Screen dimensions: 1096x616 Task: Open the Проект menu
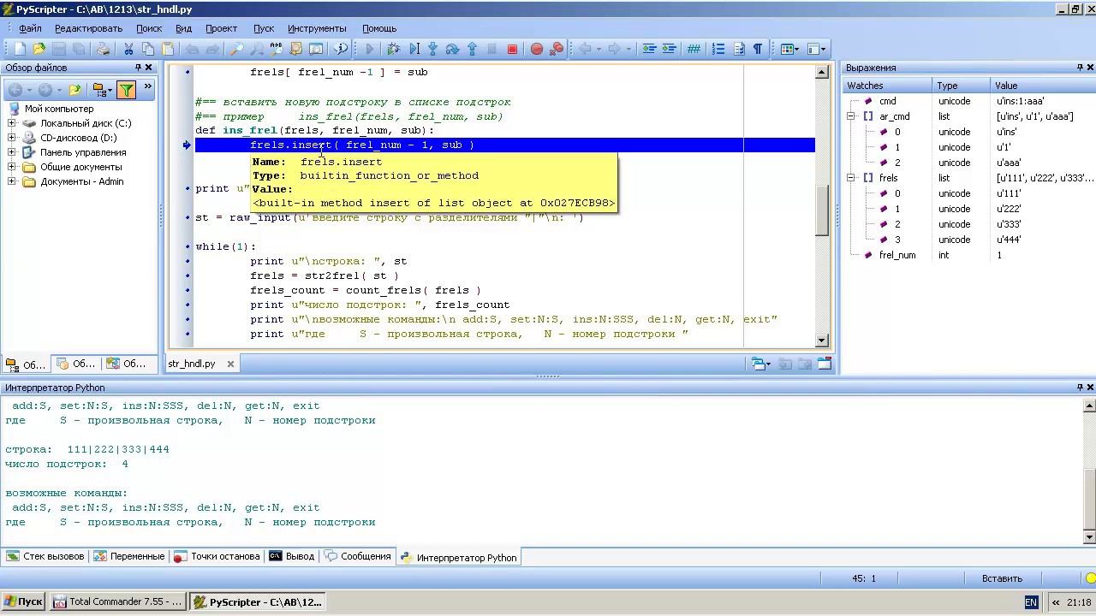(221, 28)
